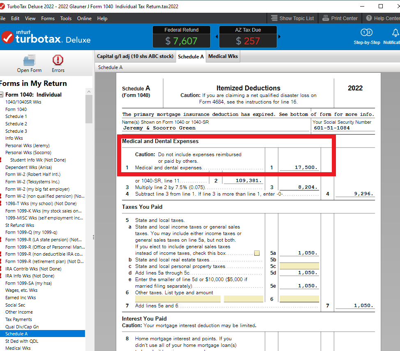Viewport: 400px width, 351px height.
Task: Open Qual Div/Cap Gn worksheet
Action: pos(22,327)
